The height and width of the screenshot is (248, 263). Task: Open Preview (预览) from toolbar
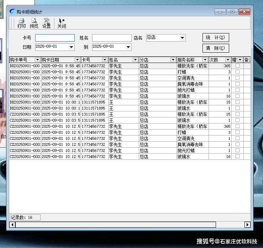pos(34,23)
